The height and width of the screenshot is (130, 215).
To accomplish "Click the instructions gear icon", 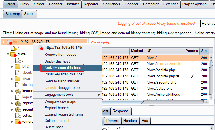I will coord(18,91).
